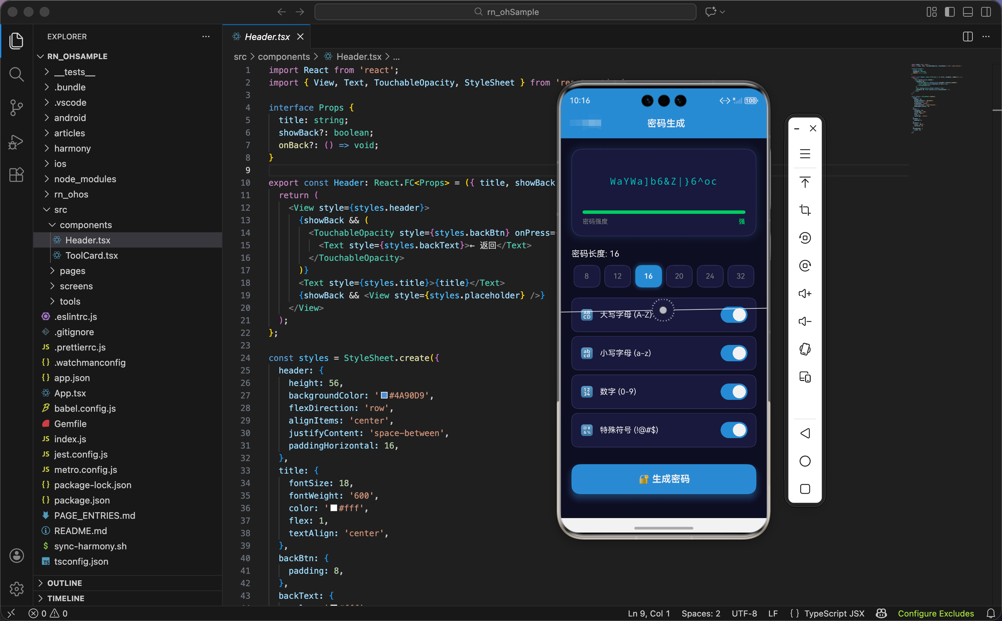Toggle the 特殊符号 (!@#$) switch

click(734, 430)
